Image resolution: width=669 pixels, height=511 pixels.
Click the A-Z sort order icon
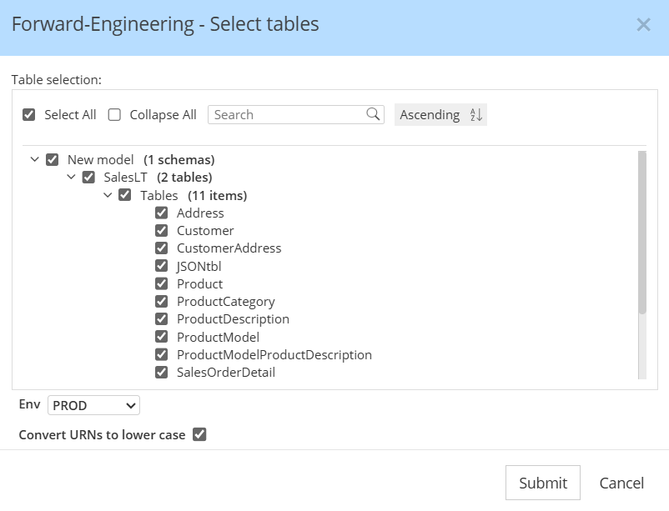point(476,115)
